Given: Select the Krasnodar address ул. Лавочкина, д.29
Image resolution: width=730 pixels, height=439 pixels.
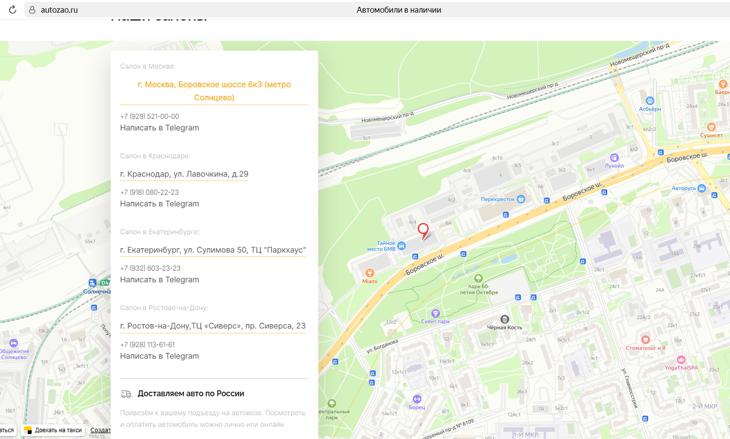Looking at the screenshot, I should 184,174.
